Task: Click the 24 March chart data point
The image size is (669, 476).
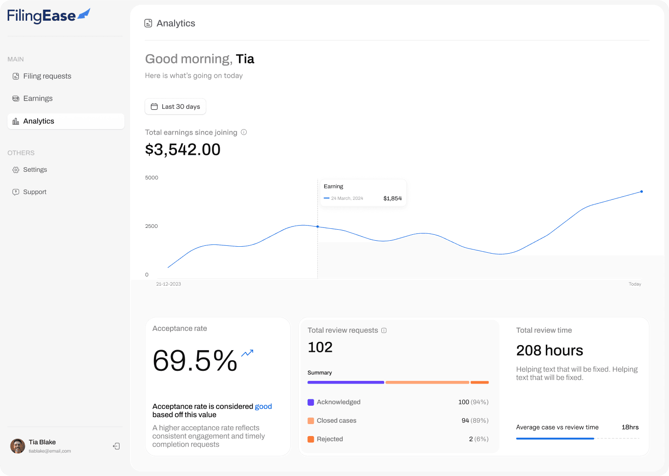Action: point(317,227)
